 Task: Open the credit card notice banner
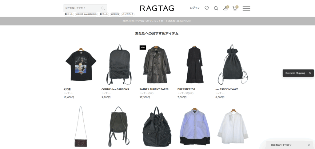(x=157, y=21)
